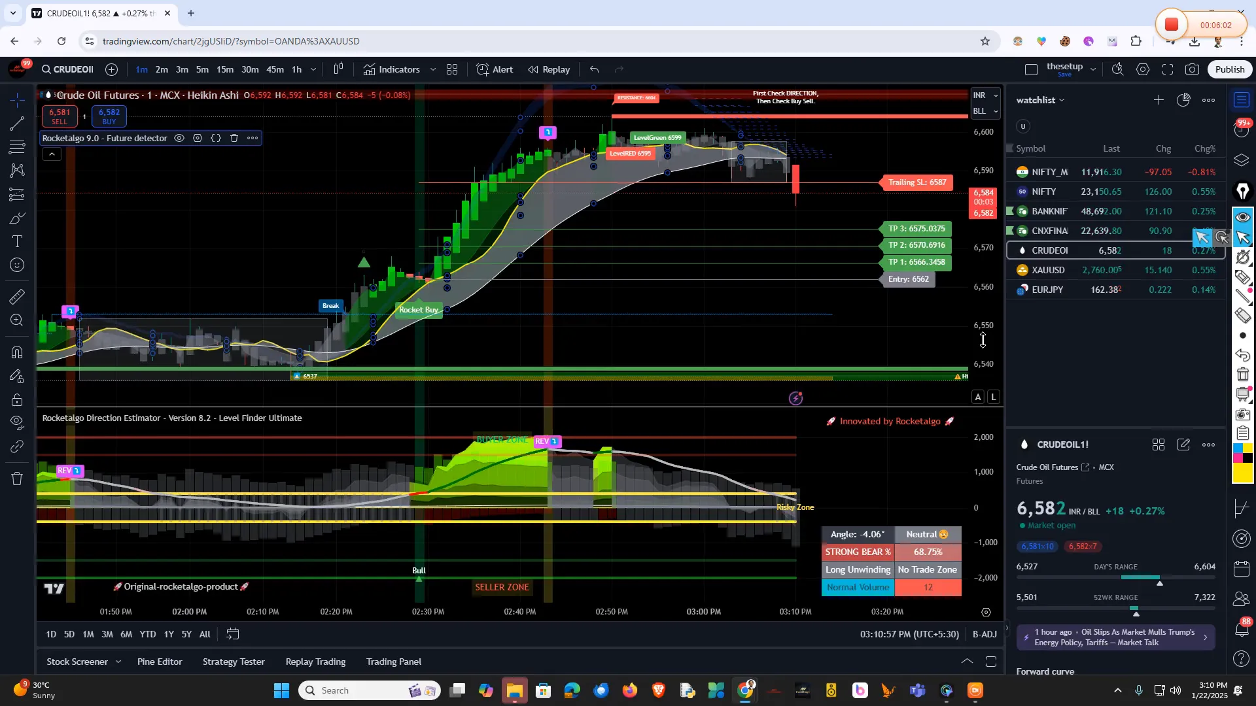Open the watchlist name dropdown
1256x706 pixels.
(1041, 100)
